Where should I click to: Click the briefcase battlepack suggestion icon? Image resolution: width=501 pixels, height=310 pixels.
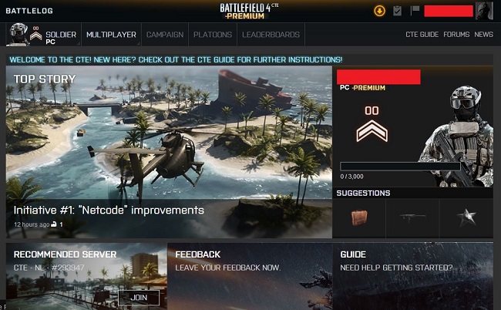[x=359, y=218]
